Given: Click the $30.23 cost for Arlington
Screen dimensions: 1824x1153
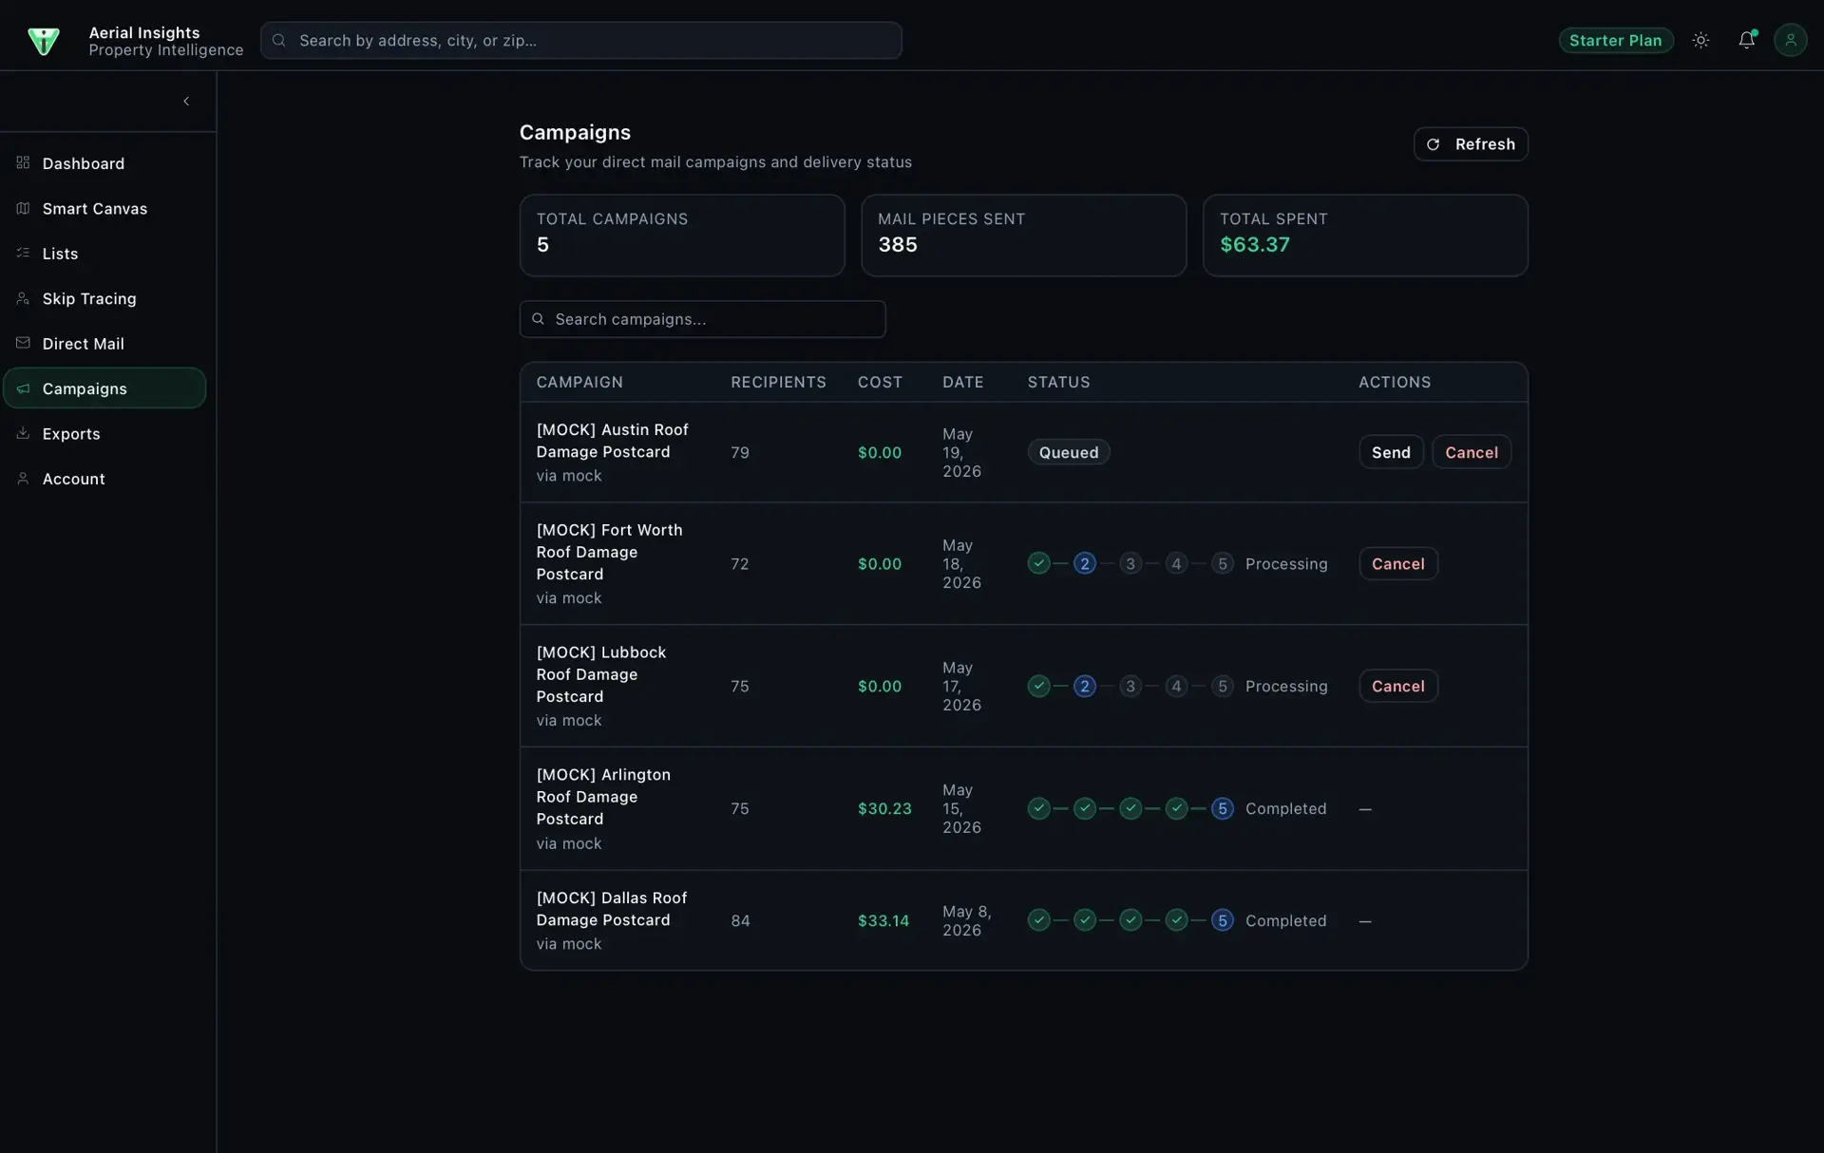Looking at the screenshot, I should pyautogui.click(x=884, y=808).
